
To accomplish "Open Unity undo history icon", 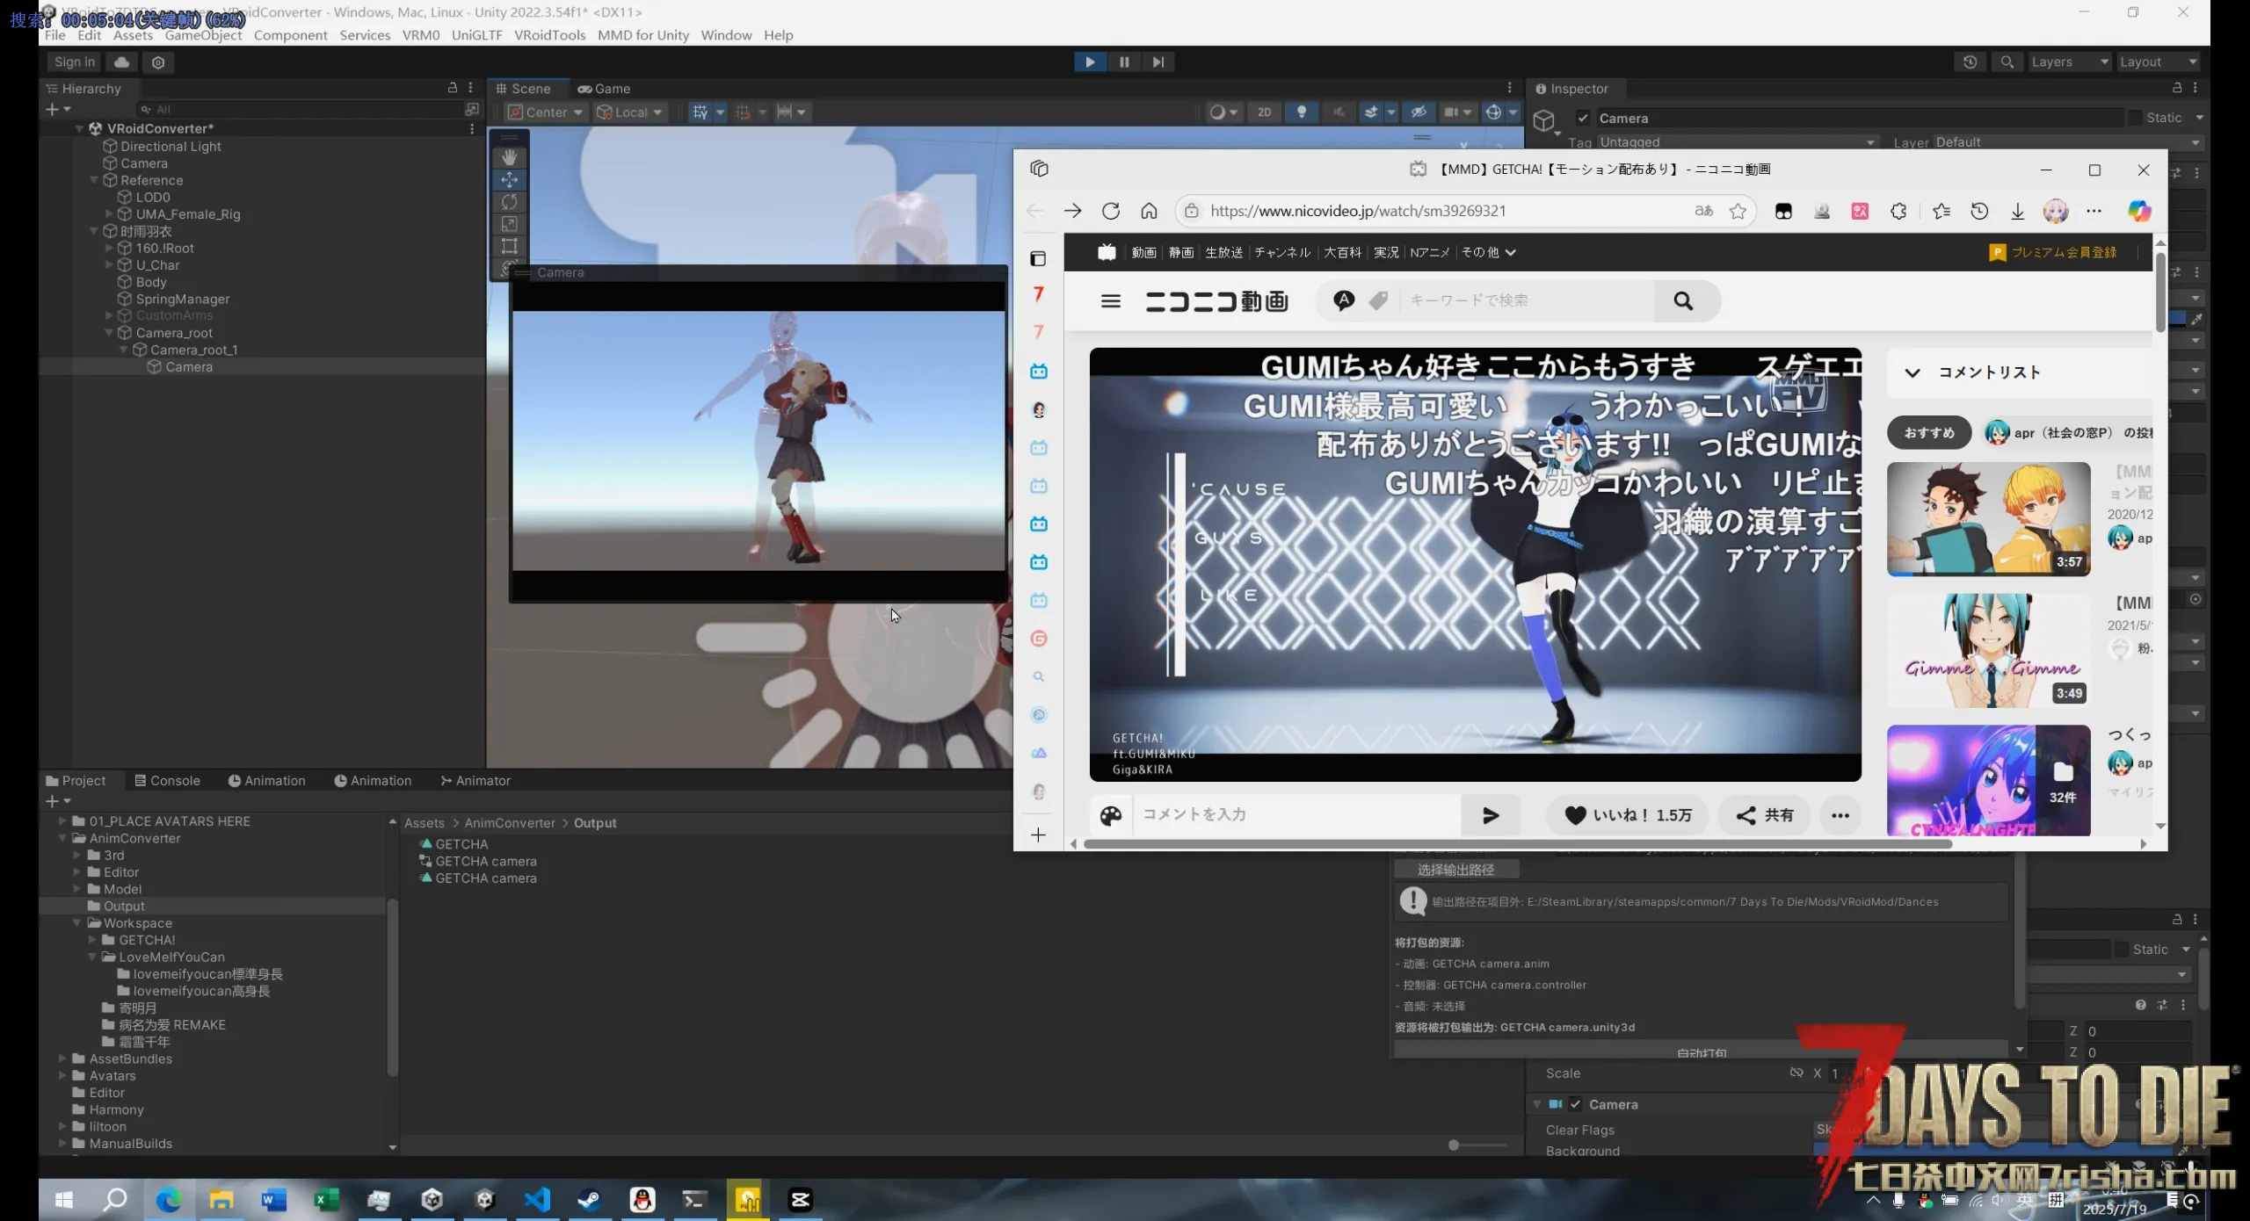I will [1970, 61].
